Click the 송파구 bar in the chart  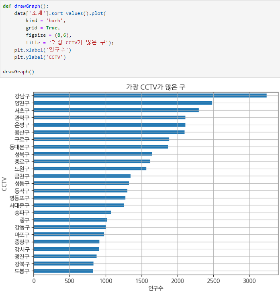(x=72, y=212)
